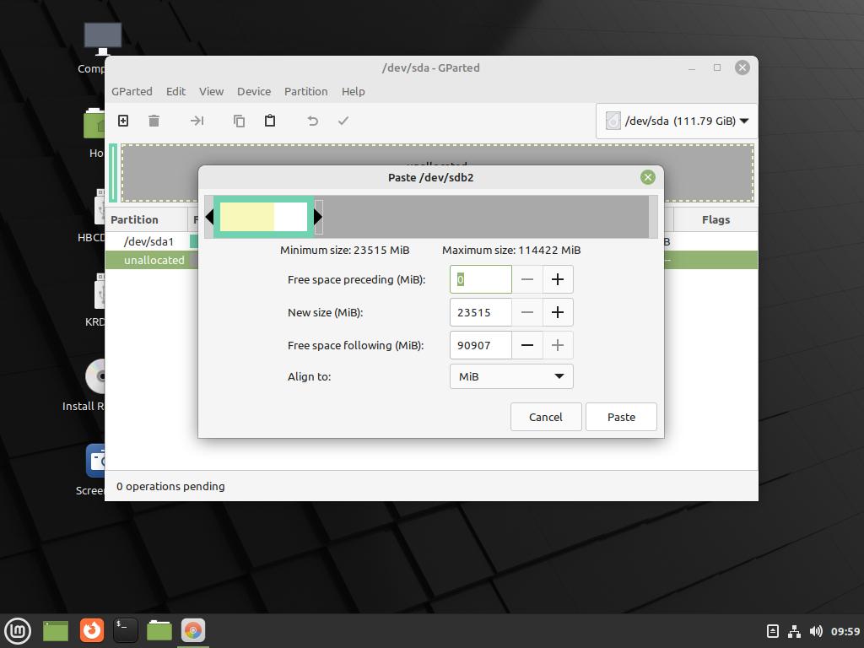The width and height of the screenshot is (864, 648).
Task: Click the volume icon in system tray
Action: click(815, 631)
